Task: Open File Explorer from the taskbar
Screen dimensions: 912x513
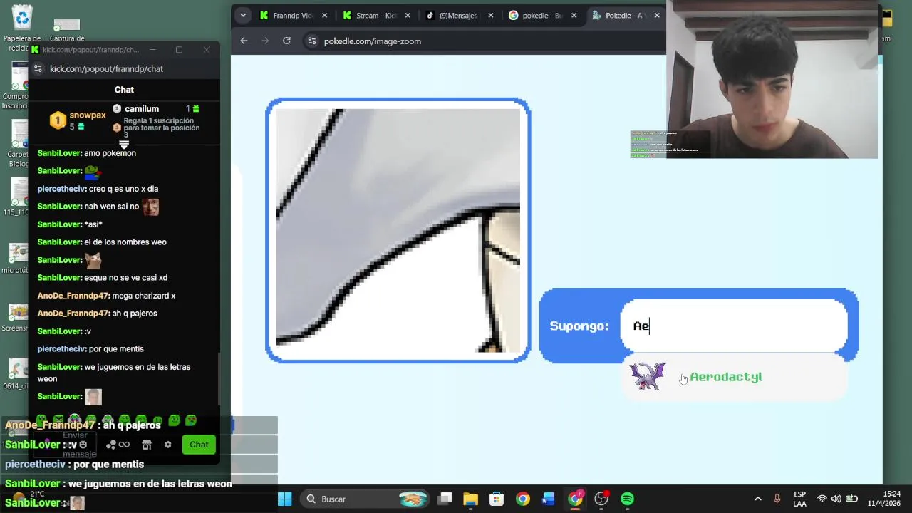Action: (470, 499)
